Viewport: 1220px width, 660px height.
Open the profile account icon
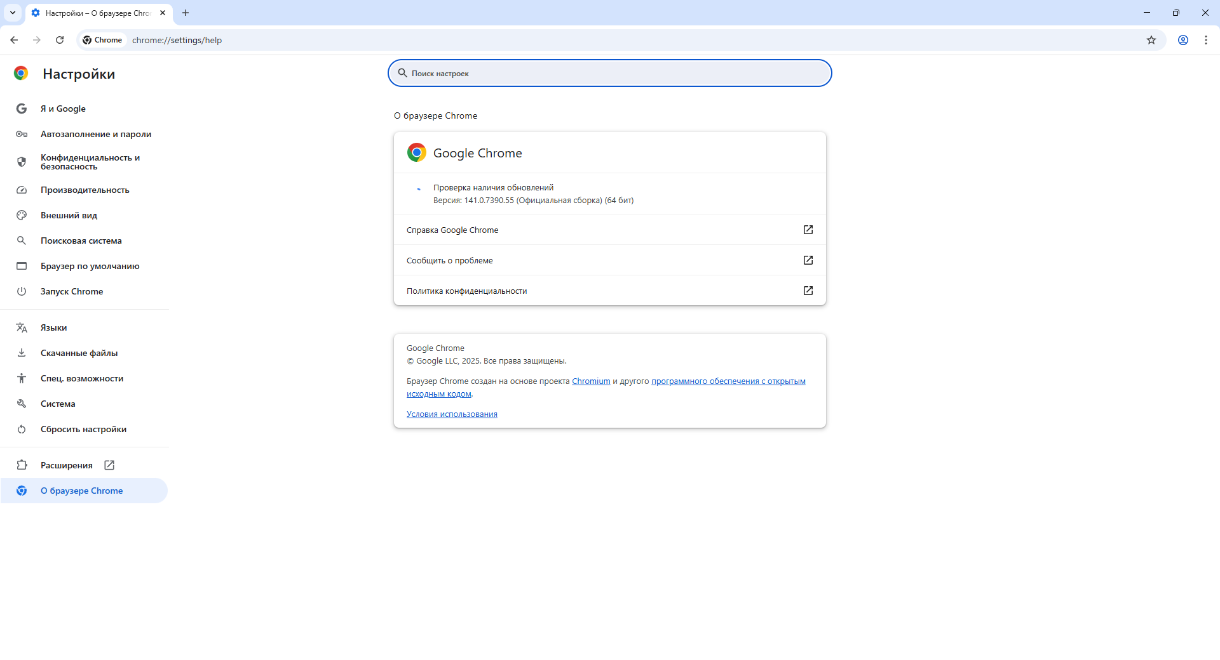[x=1183, y=40]
